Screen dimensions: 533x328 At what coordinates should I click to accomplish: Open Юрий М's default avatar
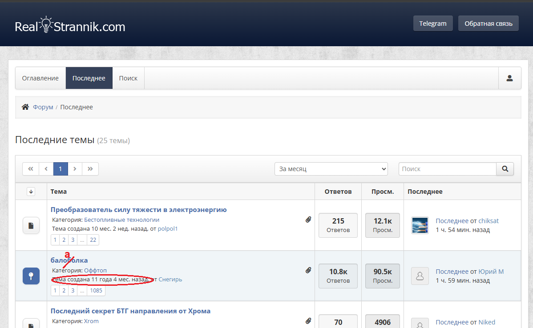click(420, 276)
